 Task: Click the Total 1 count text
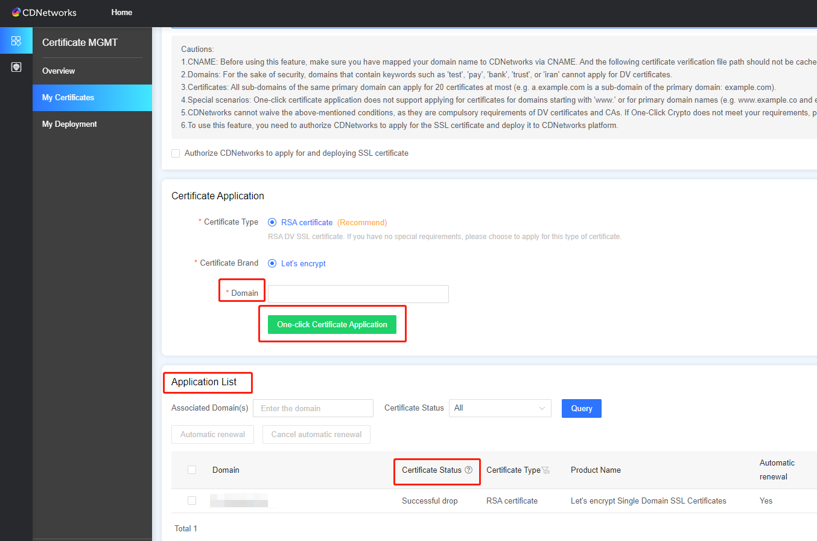[x=186, y=528]
